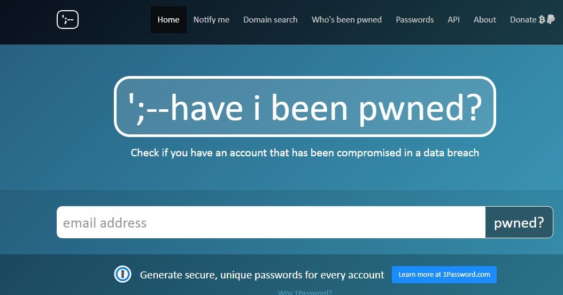The width and height of the screenshot is (563, 295).
Task: Open the API navigation link
Action: click(x=453, y=20)
